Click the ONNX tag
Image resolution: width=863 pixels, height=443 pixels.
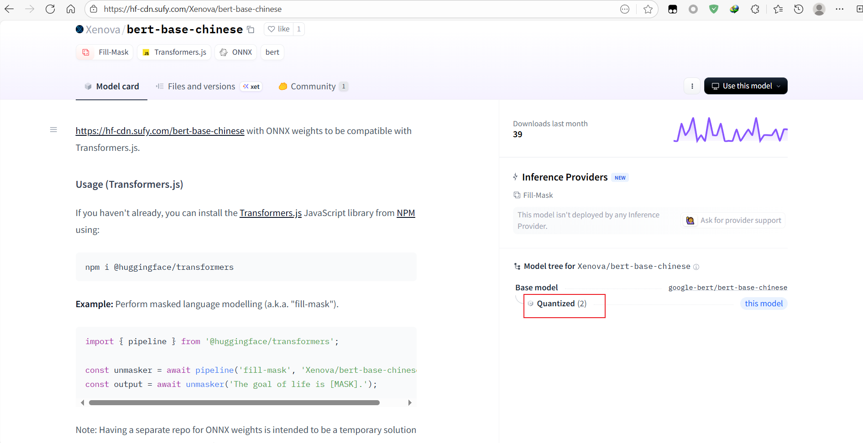click(235, 52)
